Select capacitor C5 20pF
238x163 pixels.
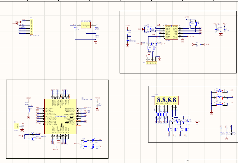pyautogui.click(x=147, y=27)
